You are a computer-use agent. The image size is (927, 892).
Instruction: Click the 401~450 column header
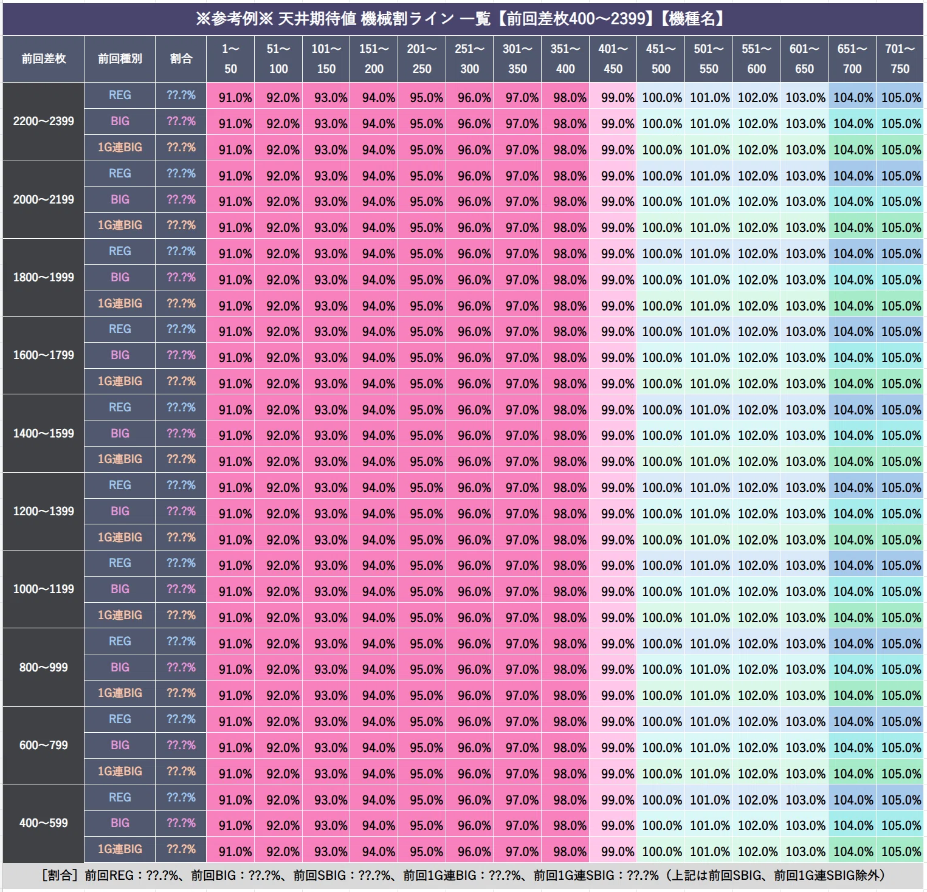pyautogui.click(x=613, y=59)
